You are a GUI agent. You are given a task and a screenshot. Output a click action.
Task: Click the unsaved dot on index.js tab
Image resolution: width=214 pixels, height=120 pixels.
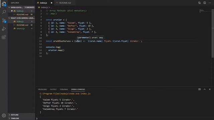(51, 3)
